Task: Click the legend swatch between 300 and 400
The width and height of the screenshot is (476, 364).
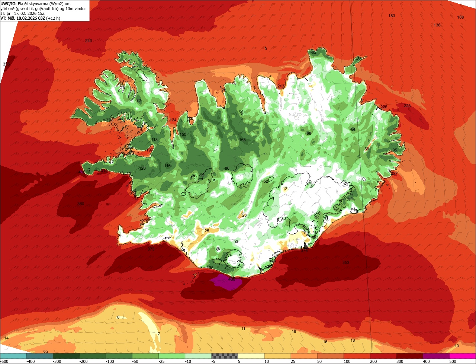Action: (409, 356)
